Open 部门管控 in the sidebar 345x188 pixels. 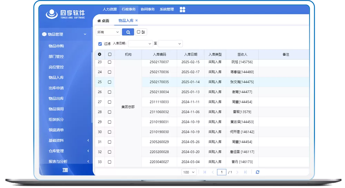click(x=56, y=56)
